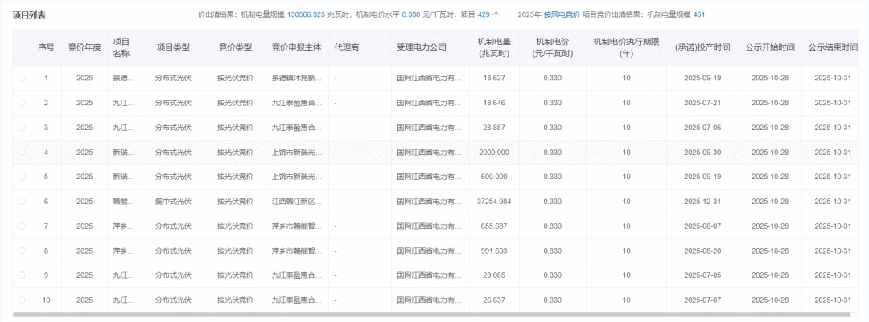Click the 序号 column header
Image resolution: width=869 pixels, height=322 pixels.
coord(46,47)
